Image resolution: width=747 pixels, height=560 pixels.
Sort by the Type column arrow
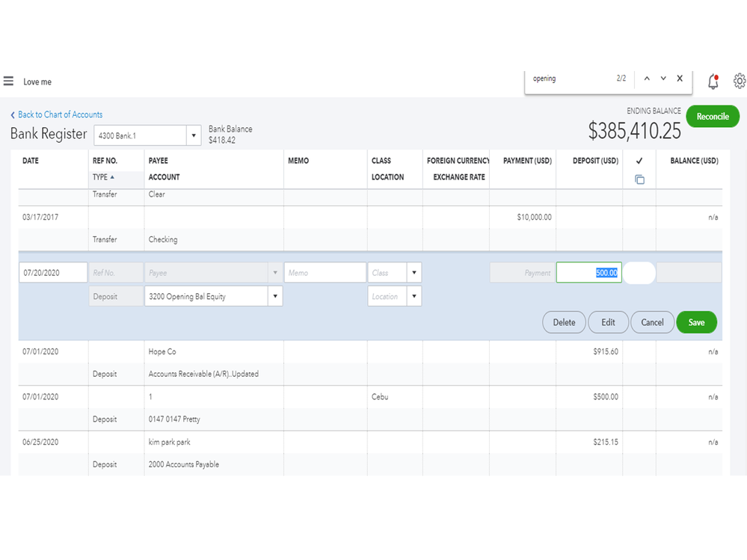click(112, 177)
